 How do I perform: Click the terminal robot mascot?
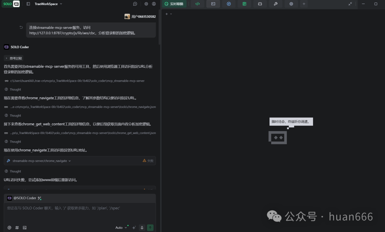coord(278,138)
